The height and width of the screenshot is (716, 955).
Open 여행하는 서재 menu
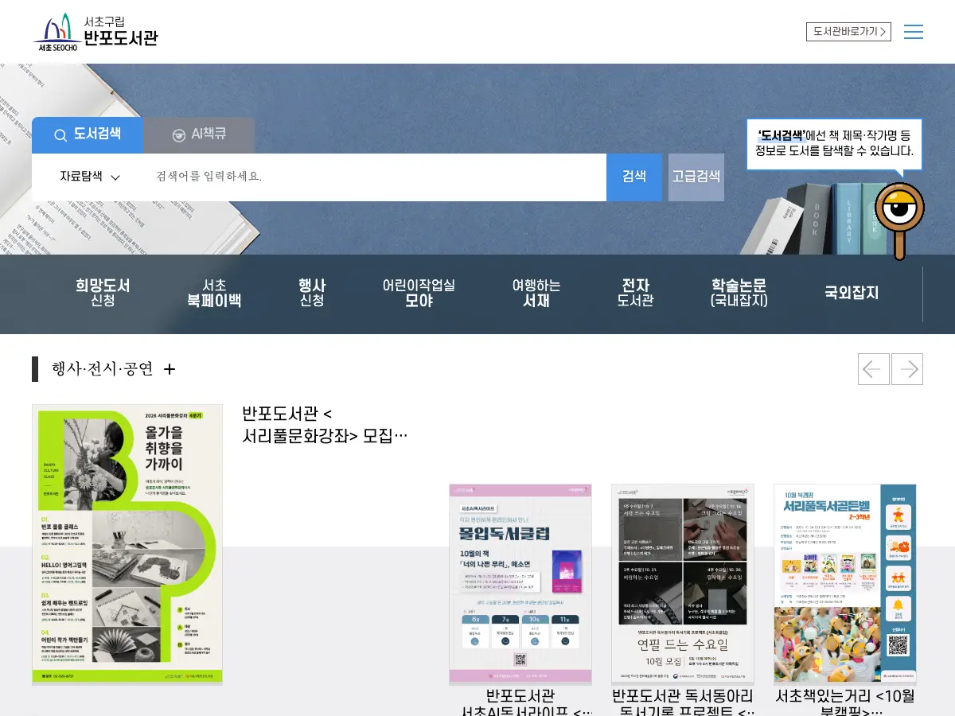pyautogui.click(x=536, y=293)
